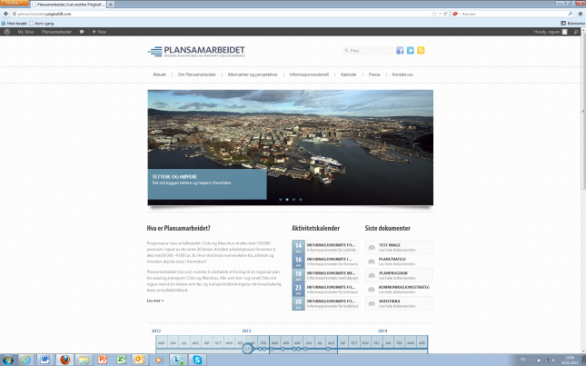Open comments bubble in admin bar
The width and height of the screenshot is (586, 366).
tap(82, 32)
